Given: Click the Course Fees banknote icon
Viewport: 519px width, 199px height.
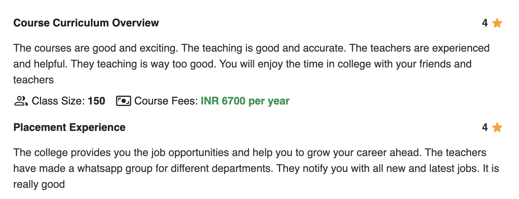Looking at the screenshot, I should click(123, 101).
